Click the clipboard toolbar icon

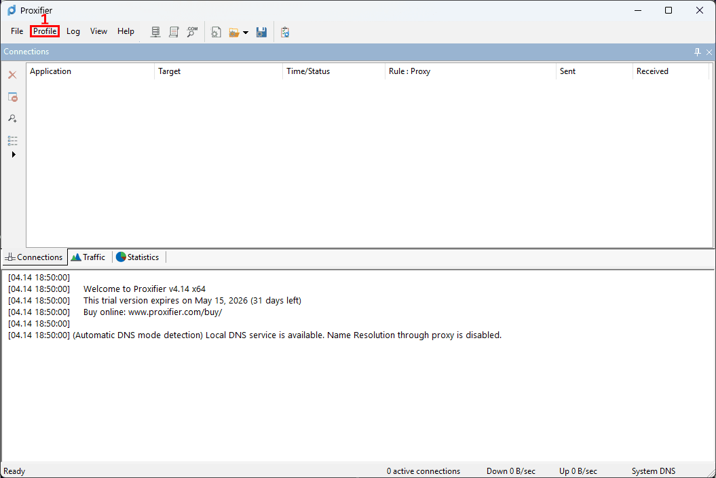pos(285,32)
